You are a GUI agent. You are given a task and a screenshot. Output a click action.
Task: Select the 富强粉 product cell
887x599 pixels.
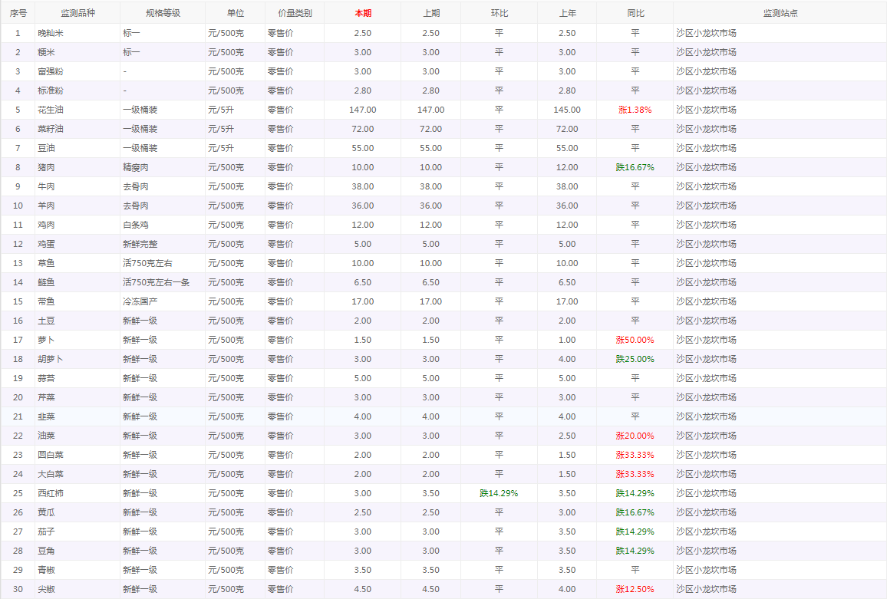click(x=77, y=72)
